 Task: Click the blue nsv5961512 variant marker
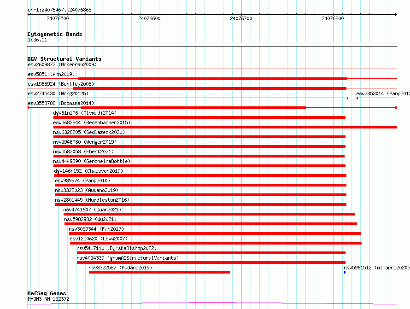[345, 272]
